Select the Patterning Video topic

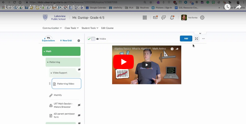pyautogui.click(x=66, y=84)
